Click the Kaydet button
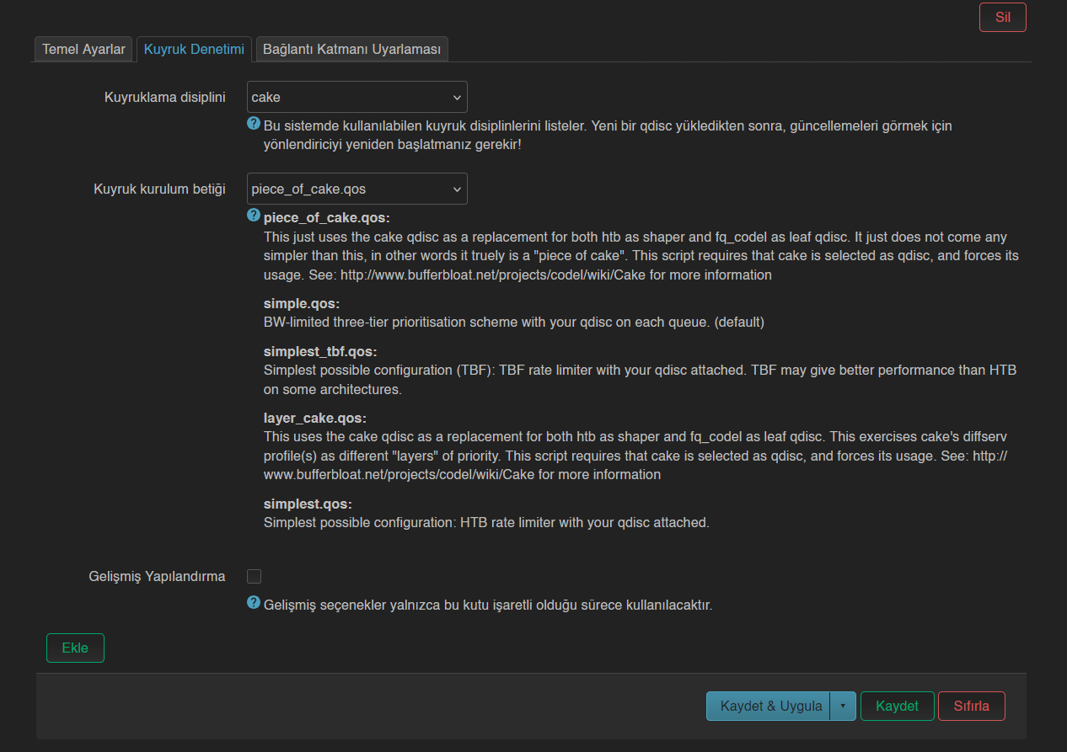 coord(897,707)
